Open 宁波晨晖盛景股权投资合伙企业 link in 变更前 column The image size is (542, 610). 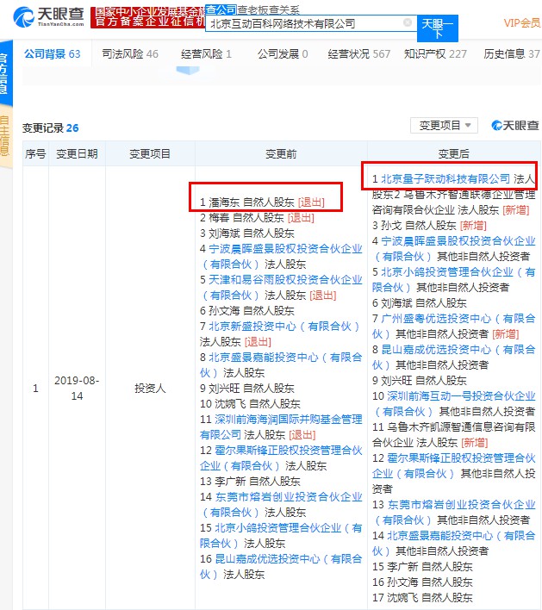[281, 257]
